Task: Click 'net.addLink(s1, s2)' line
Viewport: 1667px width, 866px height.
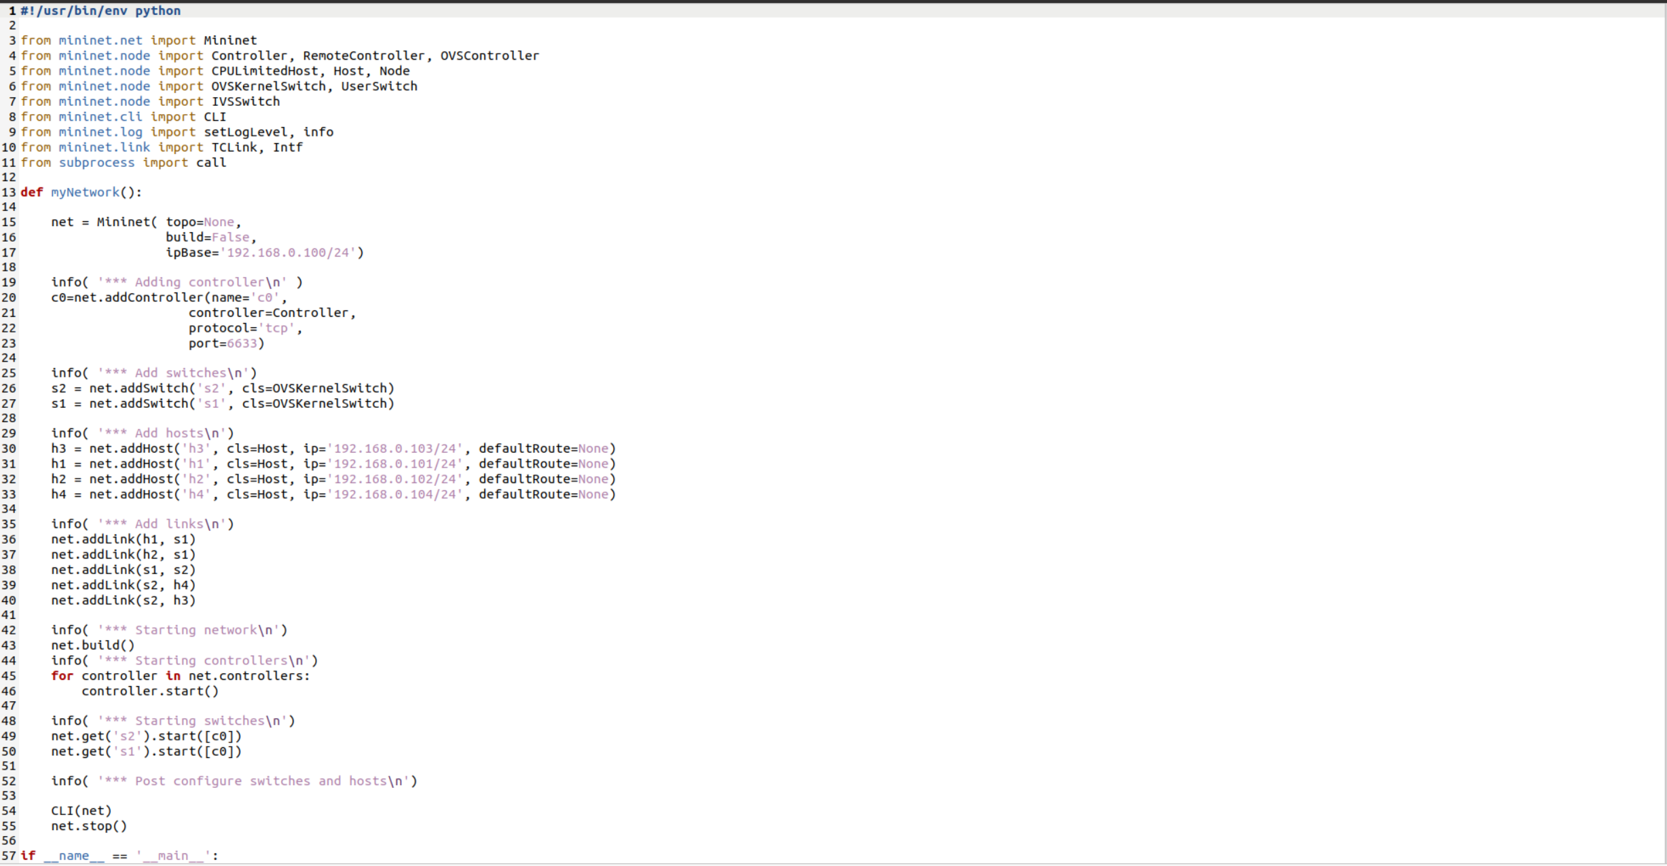Action: (123, 570)
